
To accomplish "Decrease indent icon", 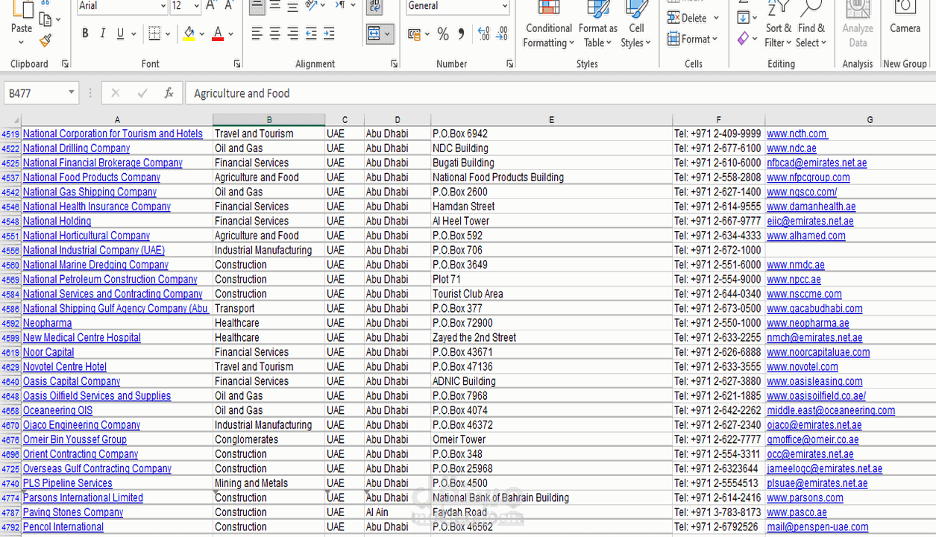I will tap(311, 34).
